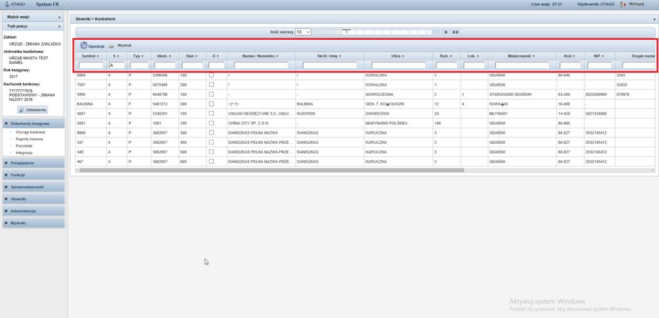Tick the U checkbox for symbol 5994

coord(211,75)
